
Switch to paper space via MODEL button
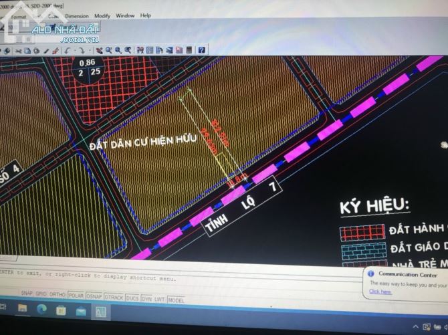[176, 300]
